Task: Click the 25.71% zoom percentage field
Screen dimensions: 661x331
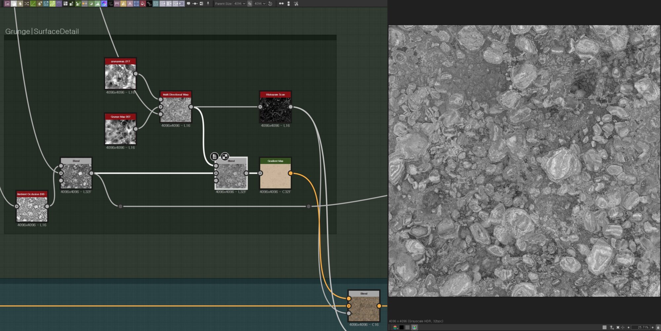Action: click(x=643, y=327)
